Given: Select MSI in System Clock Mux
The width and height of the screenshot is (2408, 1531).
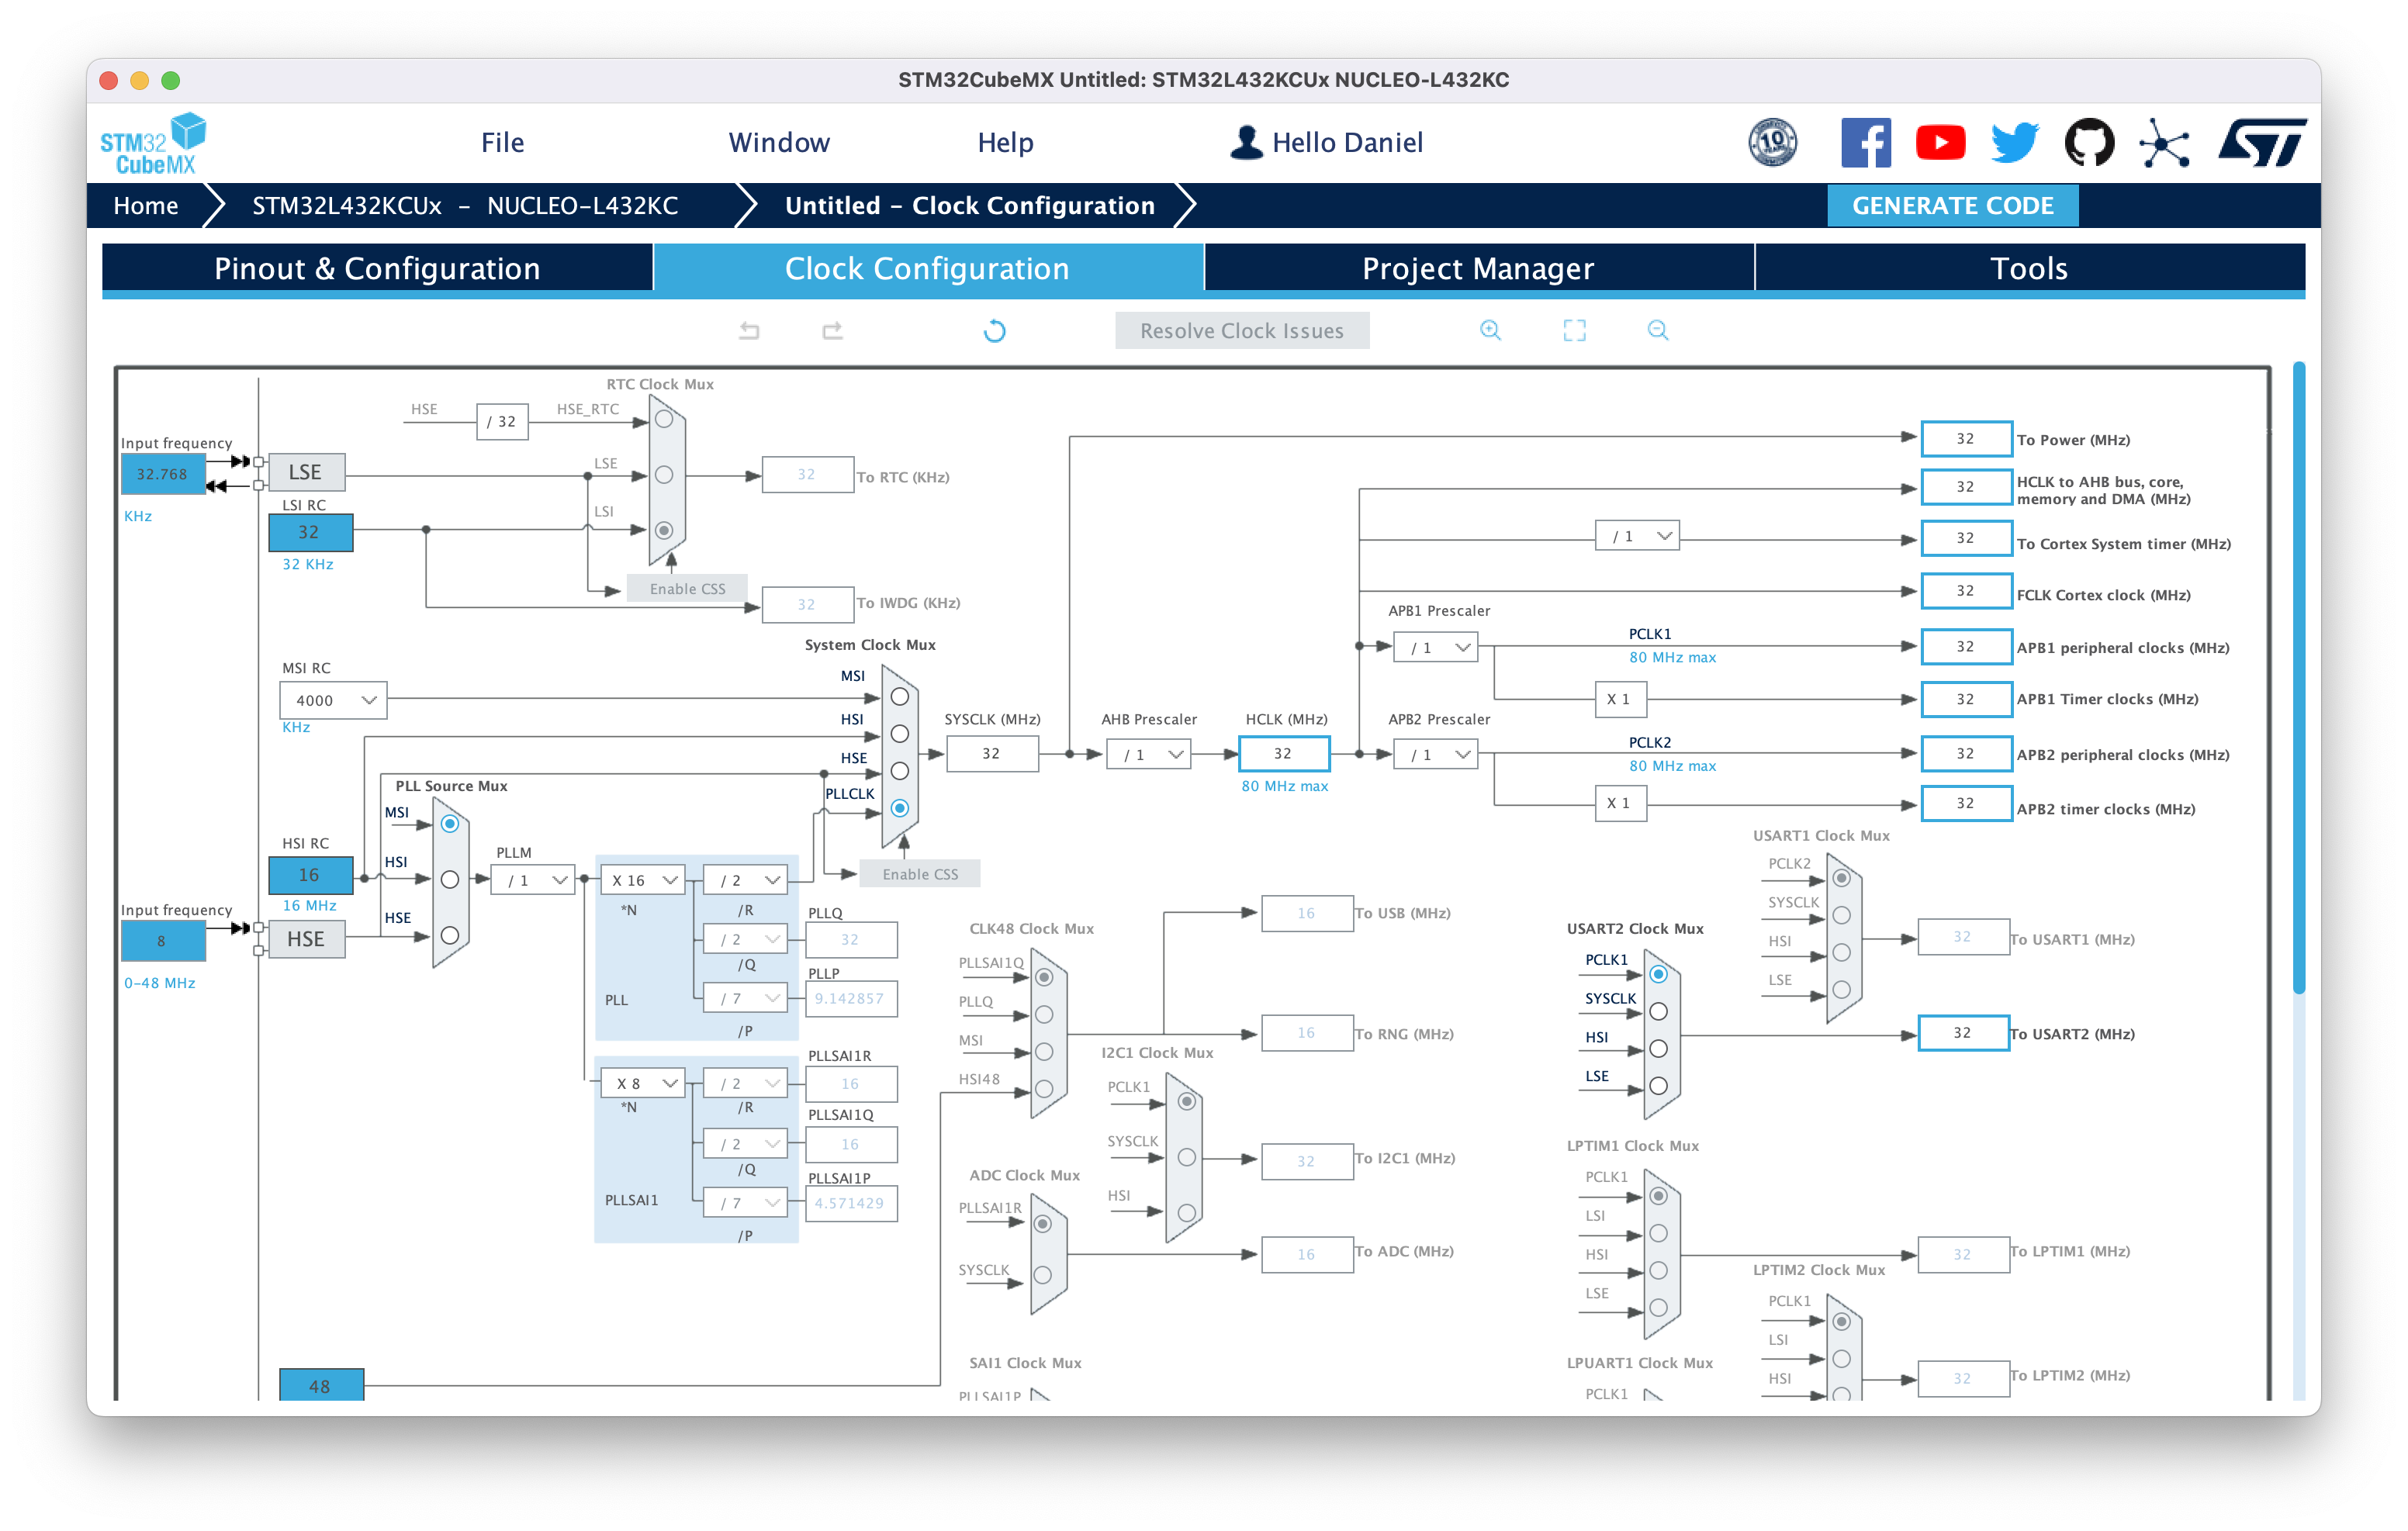Looking at the screenshot, I should [x=899, y=696].
